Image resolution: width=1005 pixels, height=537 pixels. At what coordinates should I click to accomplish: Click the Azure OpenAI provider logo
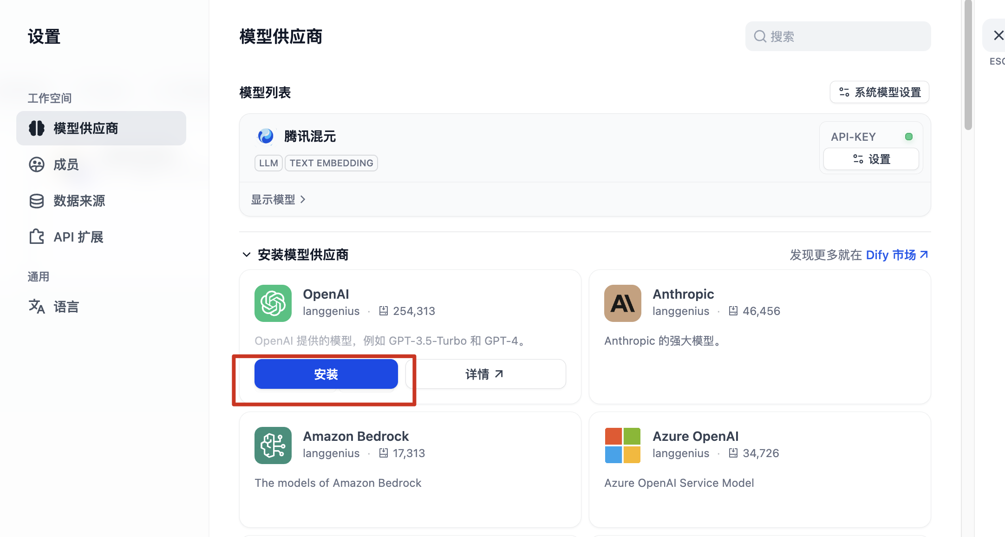pyautogui.click(x=622, y=445)
